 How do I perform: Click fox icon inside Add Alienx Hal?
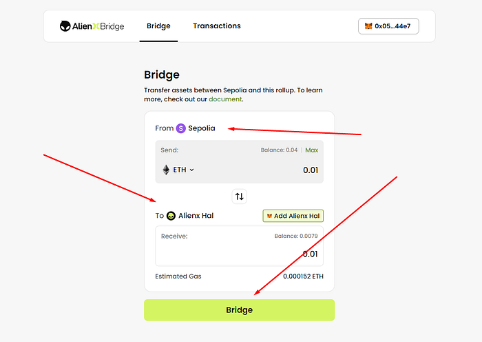269,216
